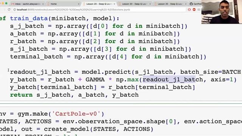Click the GitHub favicon on the CartPole tab
The width and height of the screenshot is (242, 136).
tap(191, 4)
